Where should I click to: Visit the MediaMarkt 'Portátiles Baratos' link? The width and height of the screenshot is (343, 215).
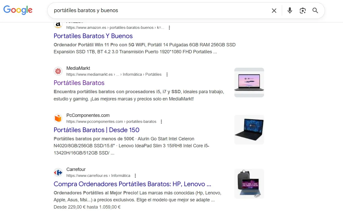[x=79, y=83]
